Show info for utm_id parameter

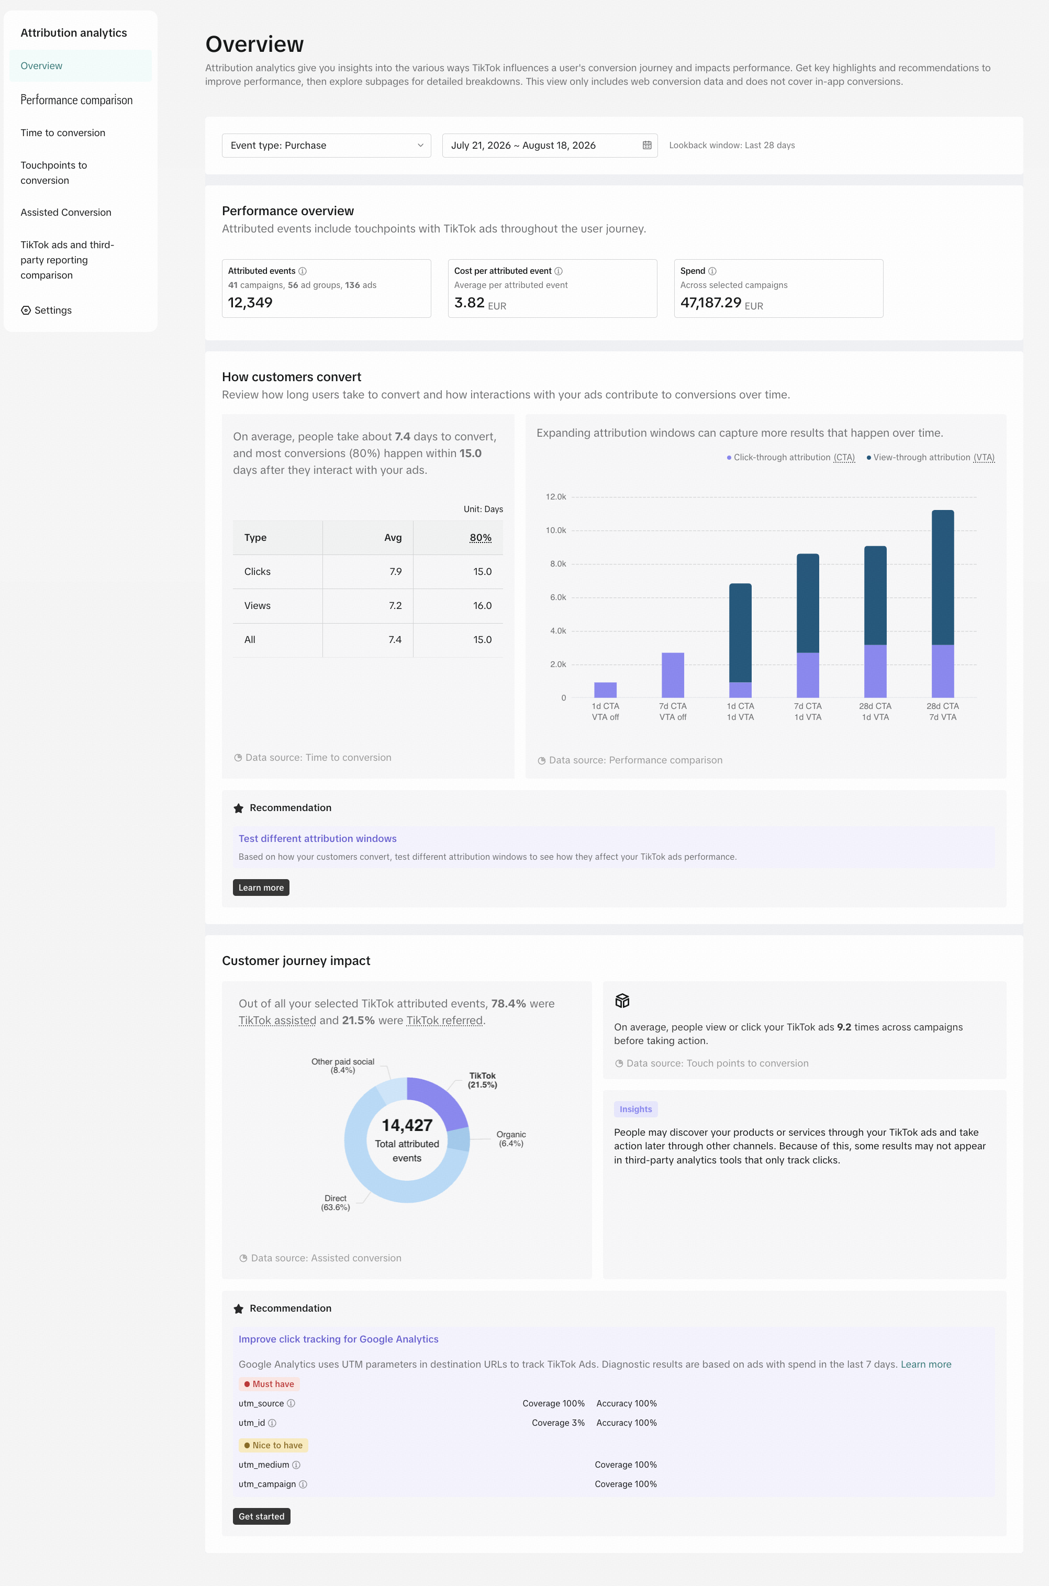(x=272, y=1423)
